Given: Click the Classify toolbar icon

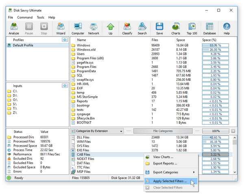Looking at the screenshot, I should point(127,28).
